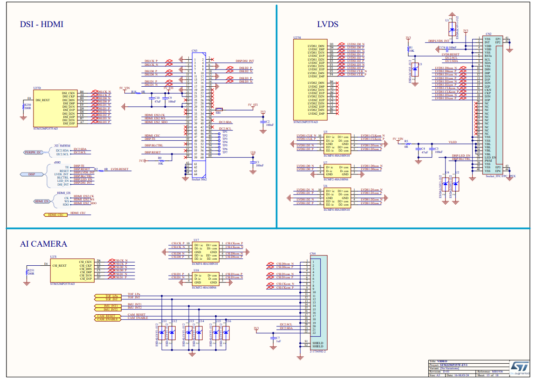This screenshot has width=536, height=380.
Task: Select the IMU_INT1 port symbol
Action: (108, 305)
